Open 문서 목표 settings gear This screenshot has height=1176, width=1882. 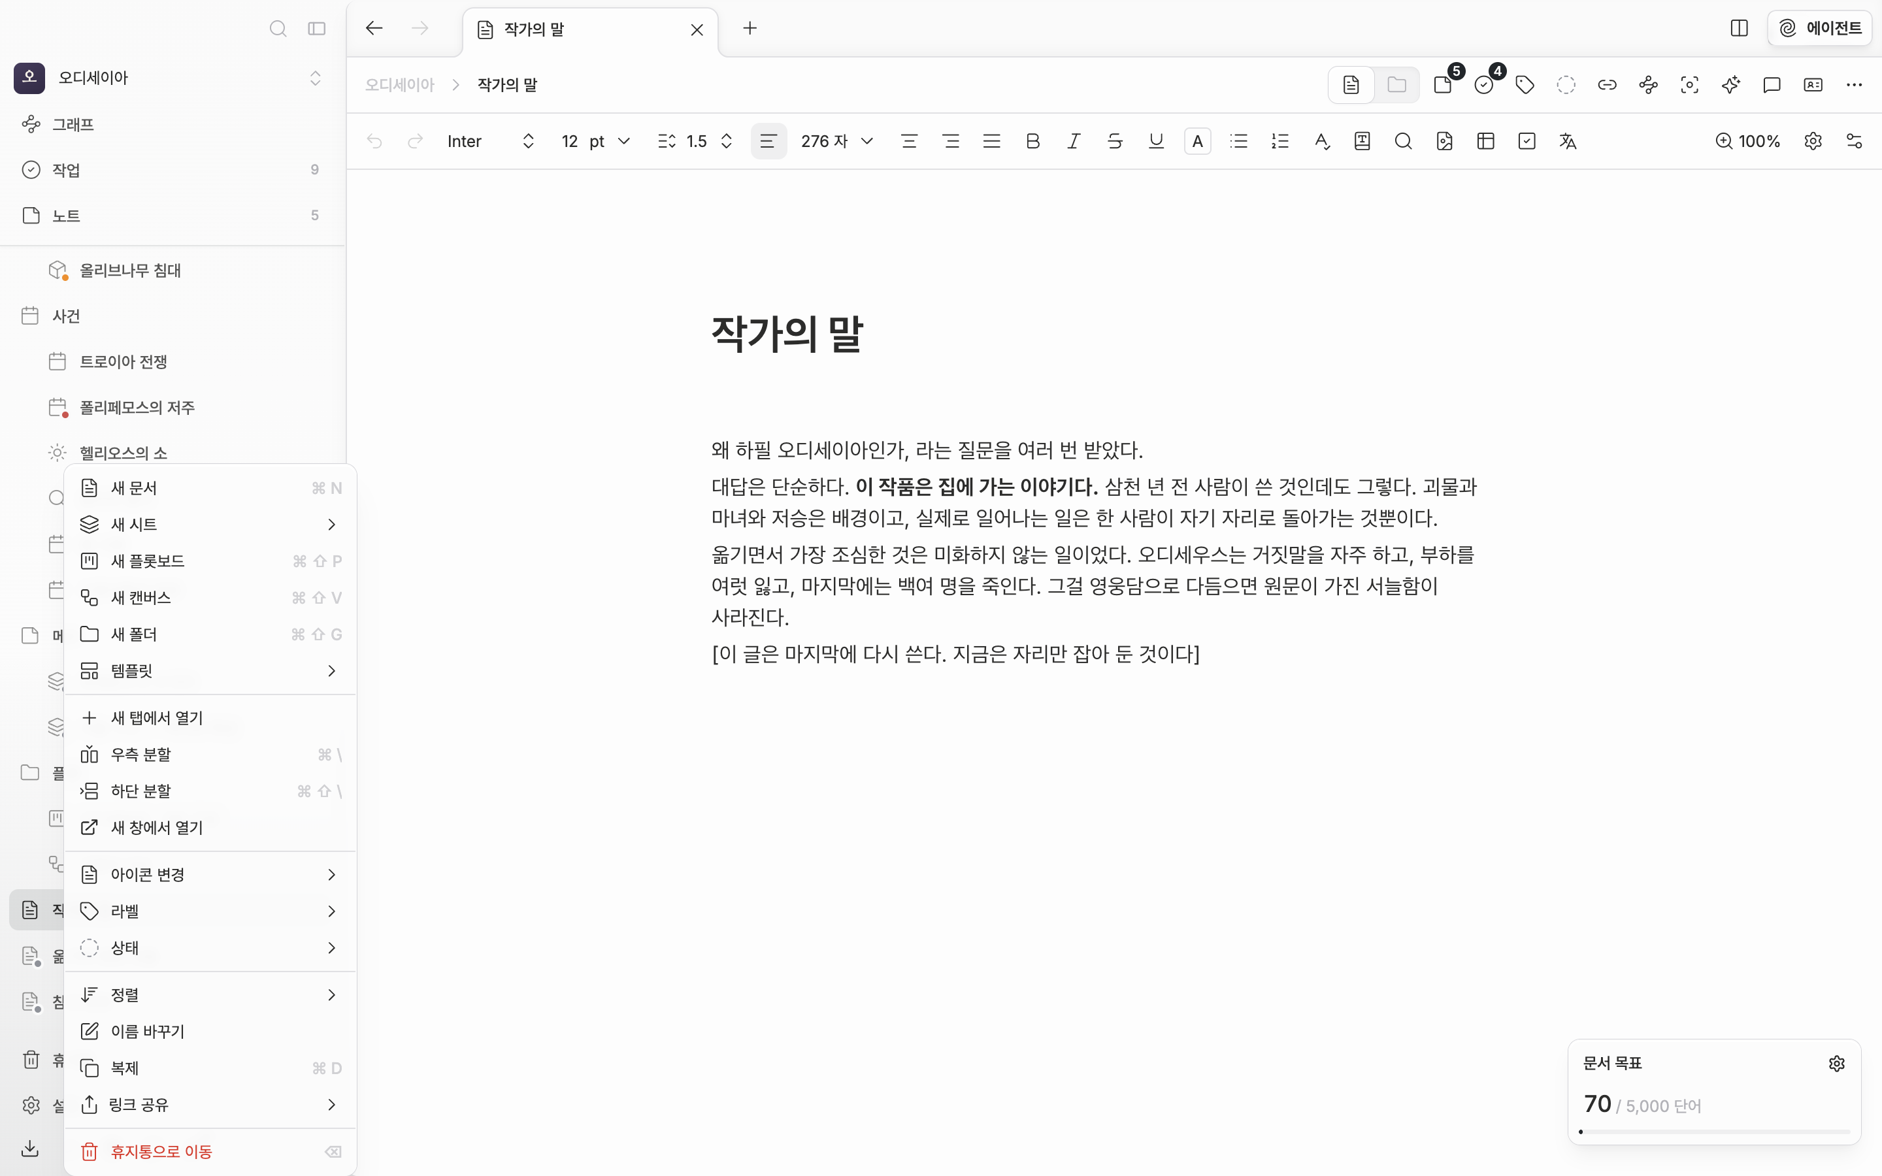[1836, 1063]
